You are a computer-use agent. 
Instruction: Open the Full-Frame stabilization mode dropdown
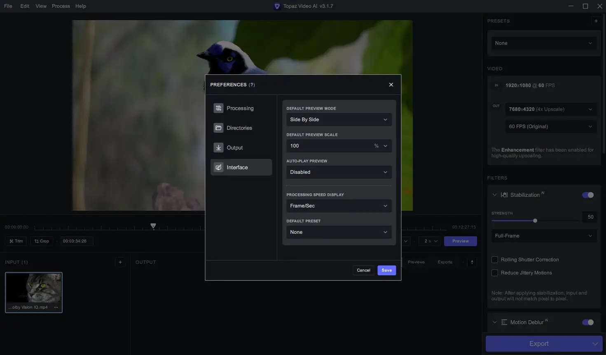tap(544, 236)
